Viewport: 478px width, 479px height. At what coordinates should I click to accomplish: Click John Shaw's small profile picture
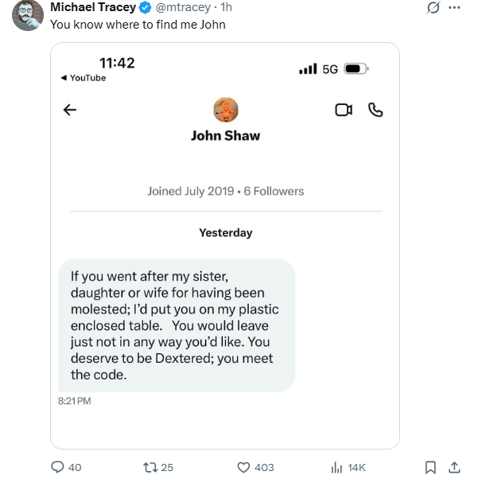tap(226, 109)
